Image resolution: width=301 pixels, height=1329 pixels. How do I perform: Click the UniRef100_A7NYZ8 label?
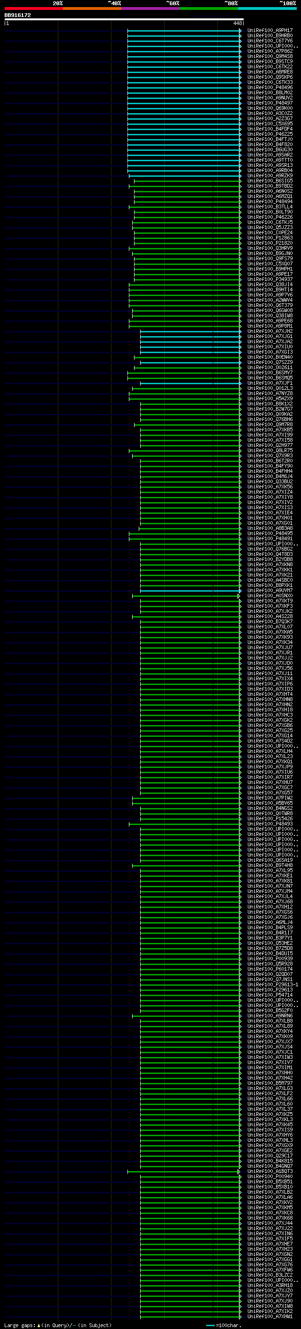click(270, 394)
